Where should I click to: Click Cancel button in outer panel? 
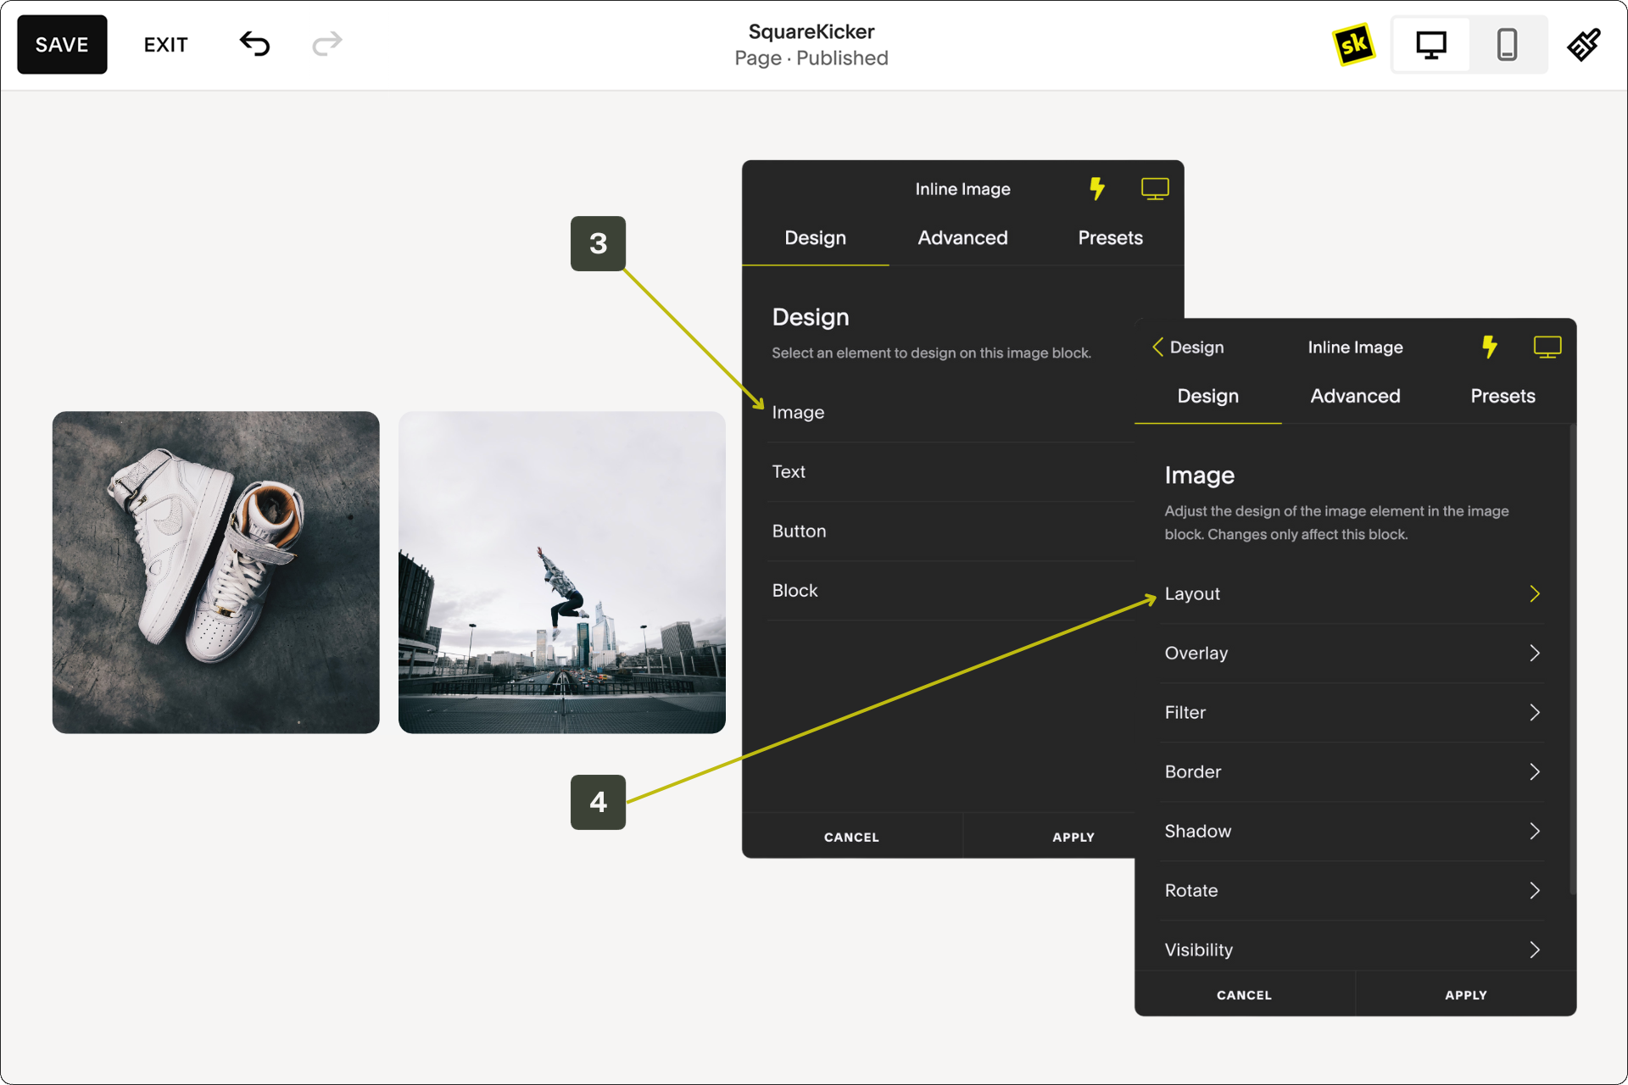[850, 836]
